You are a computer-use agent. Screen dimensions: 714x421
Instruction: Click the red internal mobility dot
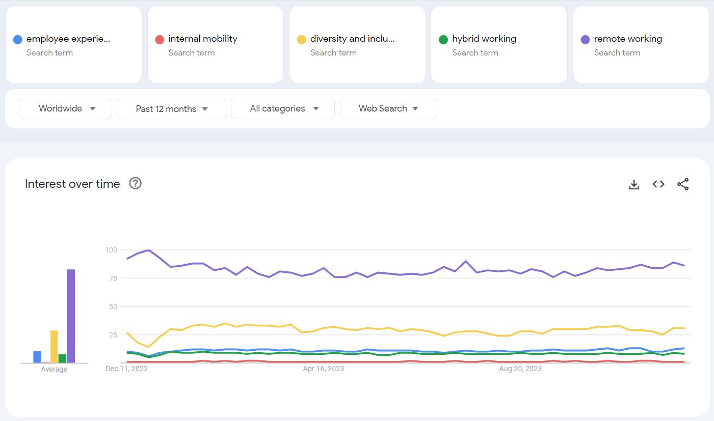160,40
